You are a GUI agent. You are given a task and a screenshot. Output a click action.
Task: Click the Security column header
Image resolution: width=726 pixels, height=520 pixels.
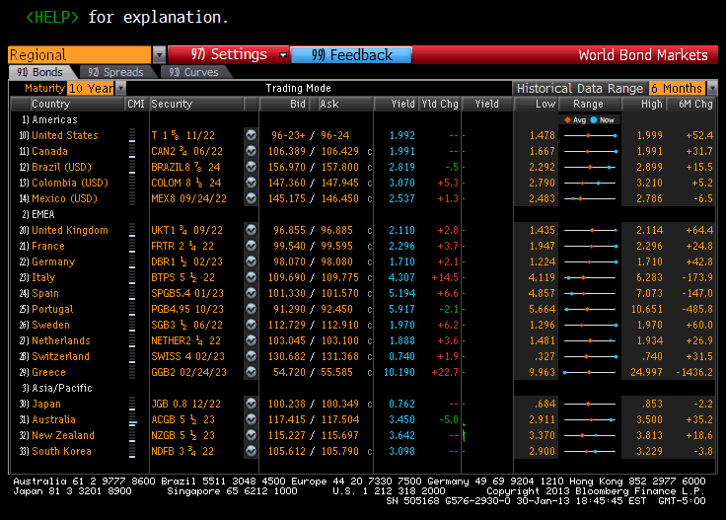click(x=172, y=104)
